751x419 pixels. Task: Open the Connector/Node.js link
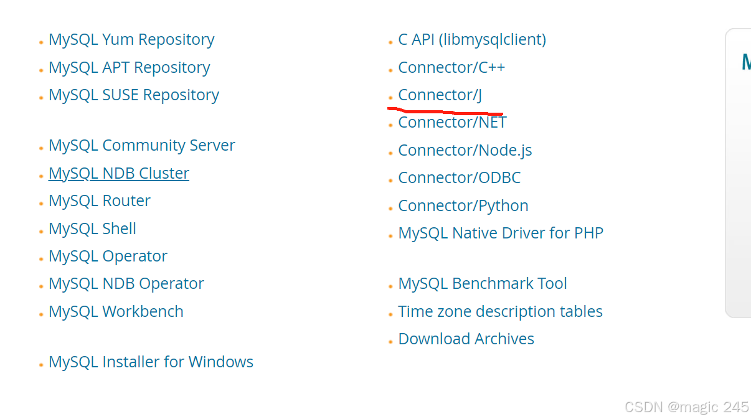coord(465,150)
